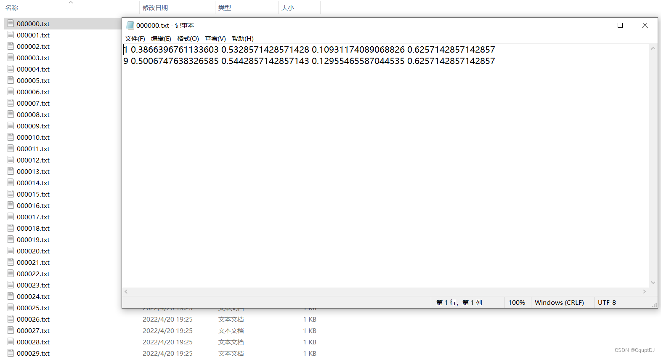Image resolution: width=661 pixels, height=357 pixels.
Task: Open the 格式(O) menu in Notepad
Action: coord(188,39)
